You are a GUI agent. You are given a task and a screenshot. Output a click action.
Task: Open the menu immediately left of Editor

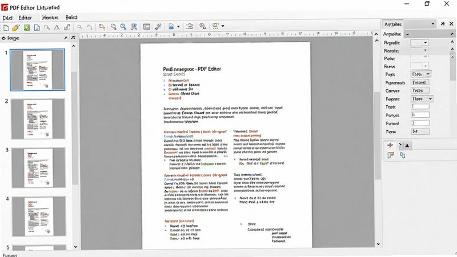(x=7, y=18)
